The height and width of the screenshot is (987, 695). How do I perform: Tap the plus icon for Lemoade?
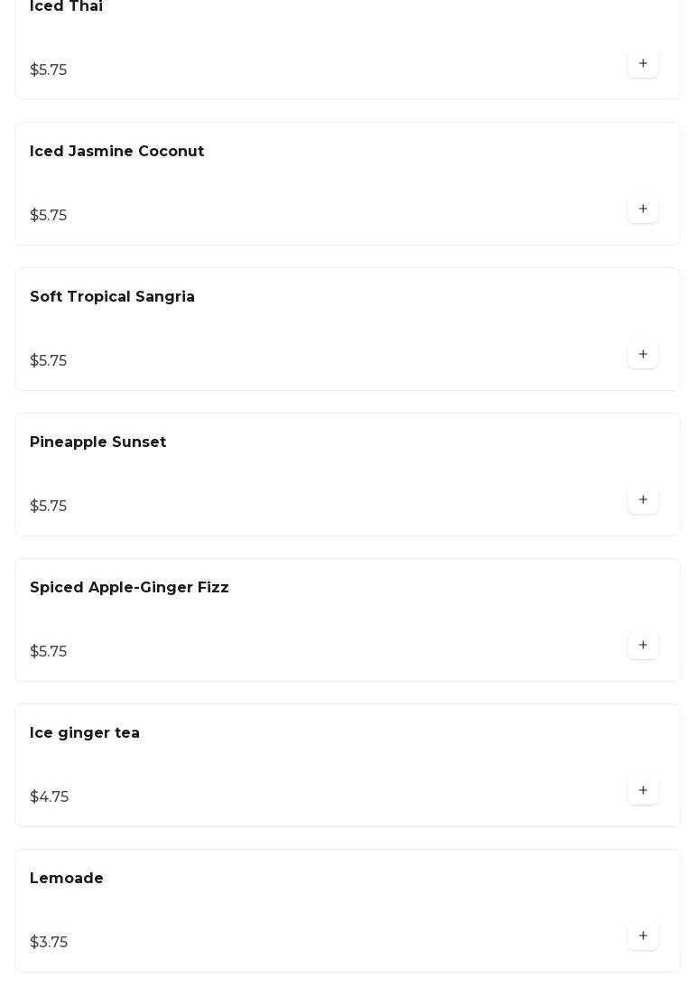tap(643, 936)
